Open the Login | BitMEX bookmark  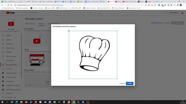(x=50, y=8)
